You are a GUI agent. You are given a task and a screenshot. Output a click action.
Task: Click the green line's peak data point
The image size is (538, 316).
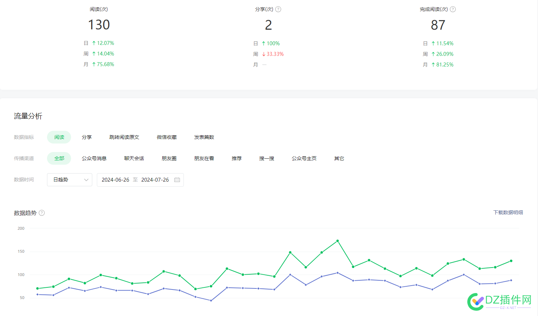coord(338,241)
